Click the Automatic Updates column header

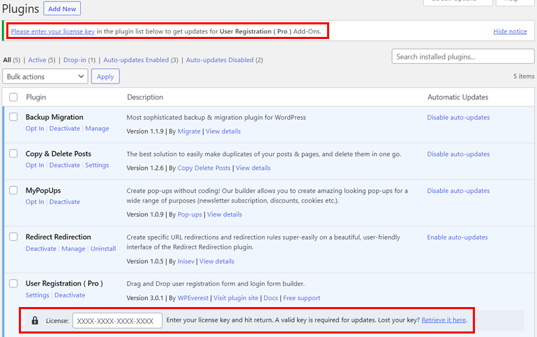click(x=458, y=97)
